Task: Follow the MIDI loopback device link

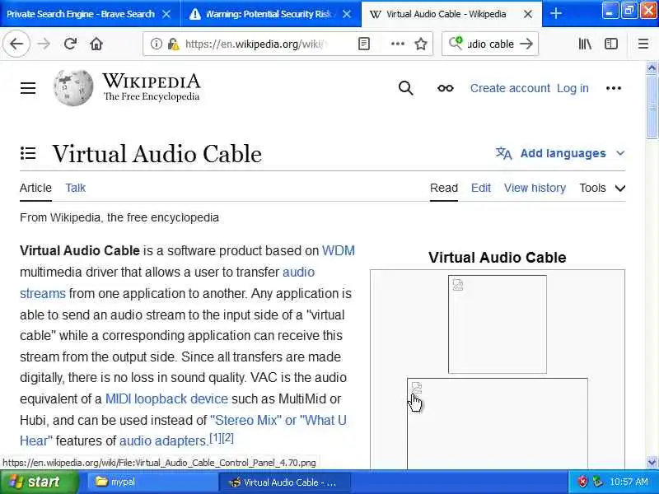Action: (x=166, y=398)
